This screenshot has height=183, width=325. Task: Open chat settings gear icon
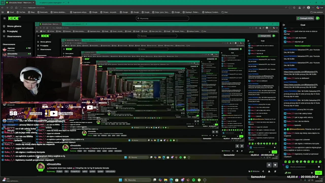pos(312,173)
